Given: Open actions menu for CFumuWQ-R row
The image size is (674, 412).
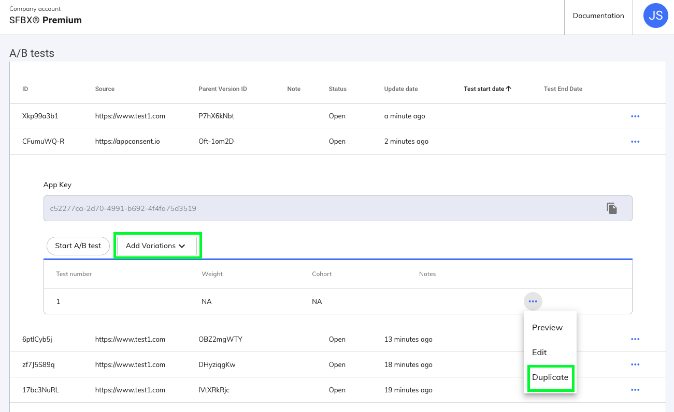Looking at the screenshot, I should 635,142.
